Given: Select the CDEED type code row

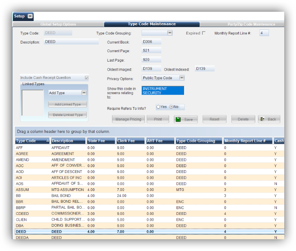Looking at the screenshot, I should [x=22, y=214].
